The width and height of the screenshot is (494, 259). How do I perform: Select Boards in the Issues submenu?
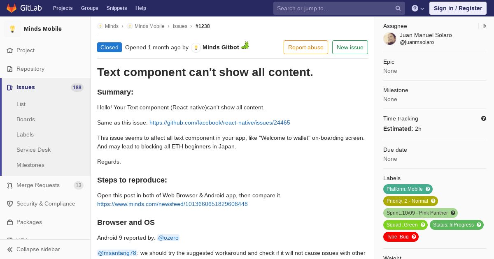click(x=26, y=120)
